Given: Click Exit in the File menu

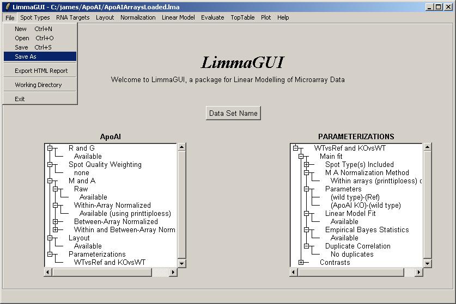Looking at the screenshot, I should 20,99.
